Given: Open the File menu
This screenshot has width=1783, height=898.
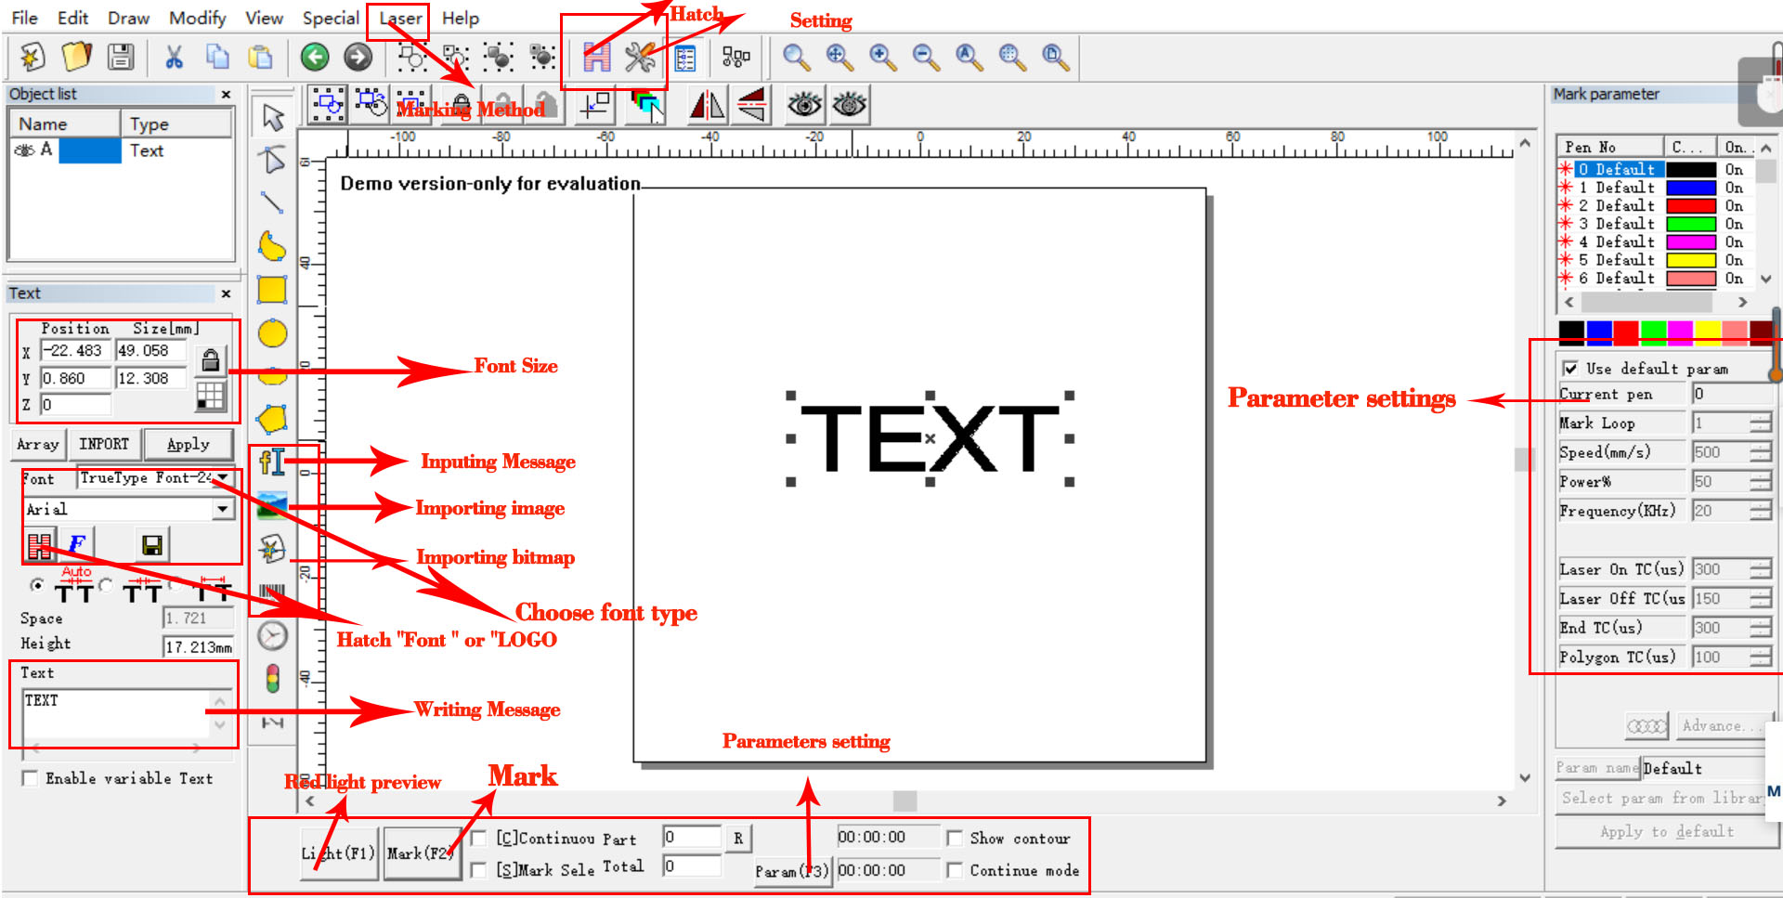Looking at the screenshot, I should (24, 18).
